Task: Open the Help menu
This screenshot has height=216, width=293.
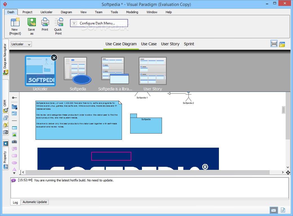Action: [168, 12]
